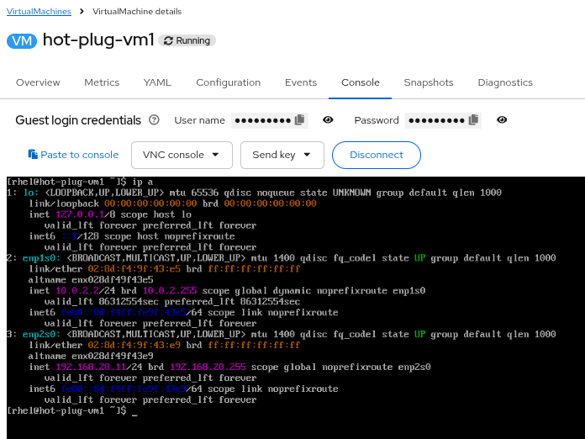
Task: Copy the password to clipboard
Action: (473, 120)
